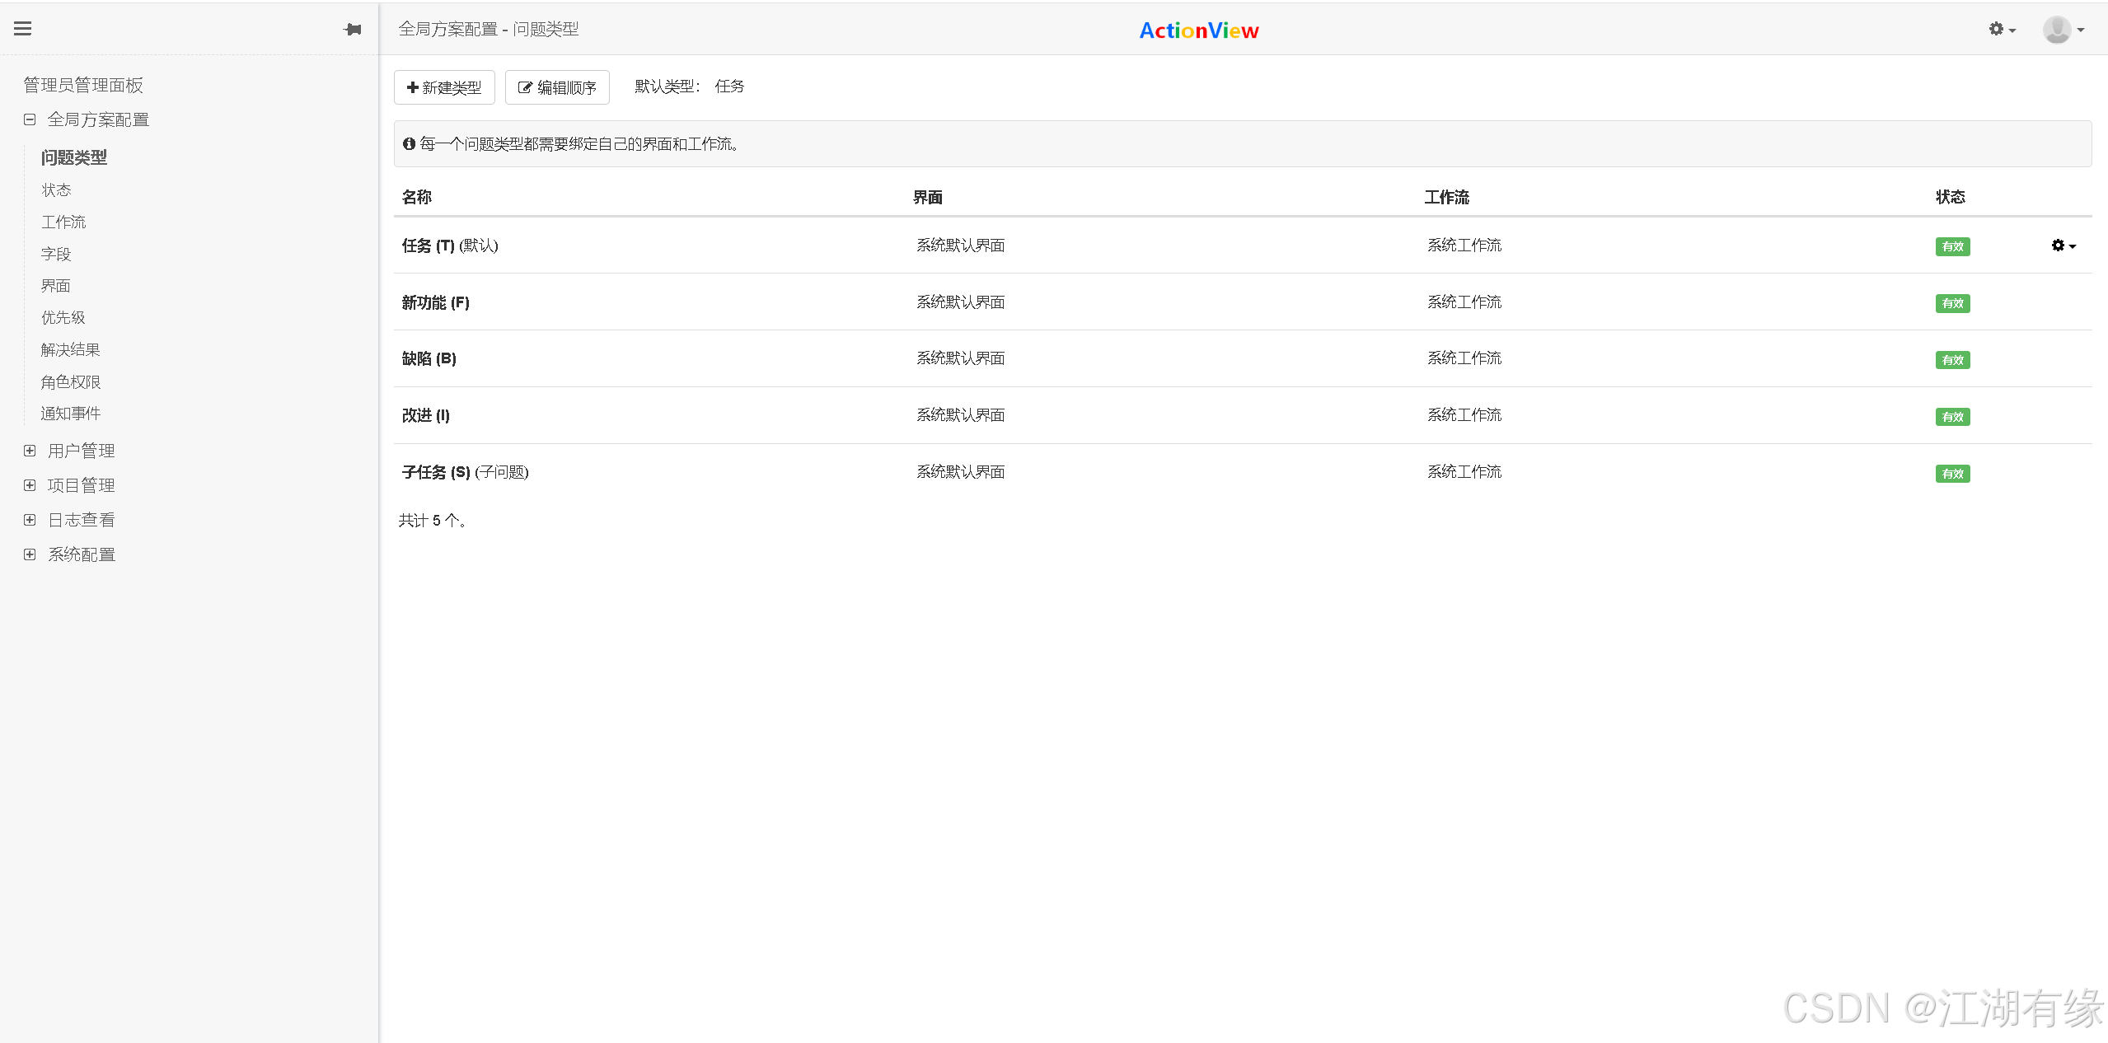Toggle 有效 status for 改进 (I)
The image size is (2108, 1043).
click(x=1952, y=416)
